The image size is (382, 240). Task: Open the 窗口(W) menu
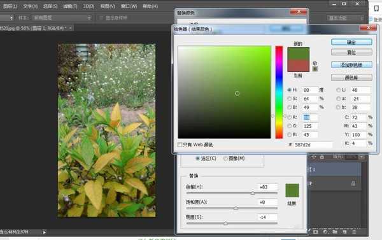pos(129,6)
